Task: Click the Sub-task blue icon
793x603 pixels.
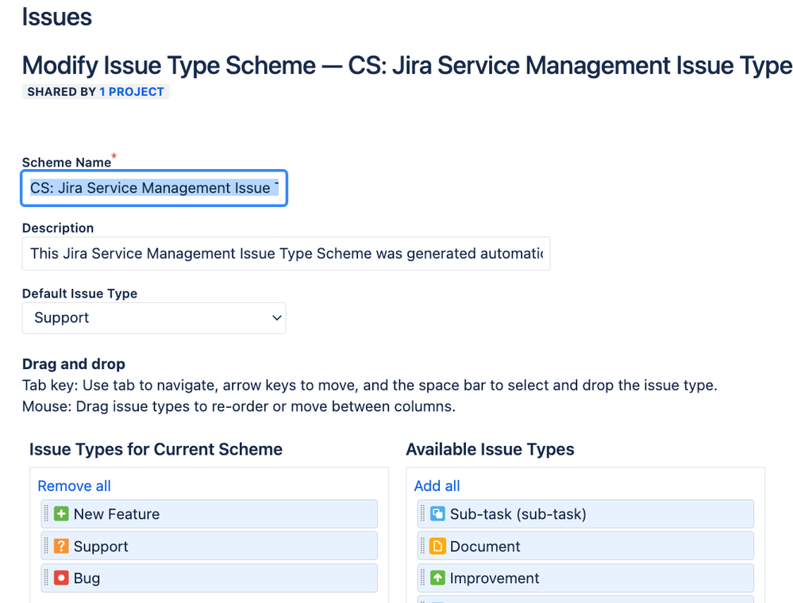Action: click(x=437, y=514)
